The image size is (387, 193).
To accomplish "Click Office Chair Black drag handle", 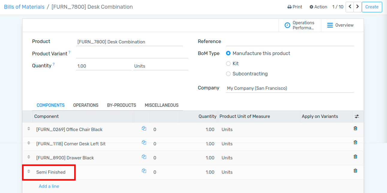I will [29, 129].
